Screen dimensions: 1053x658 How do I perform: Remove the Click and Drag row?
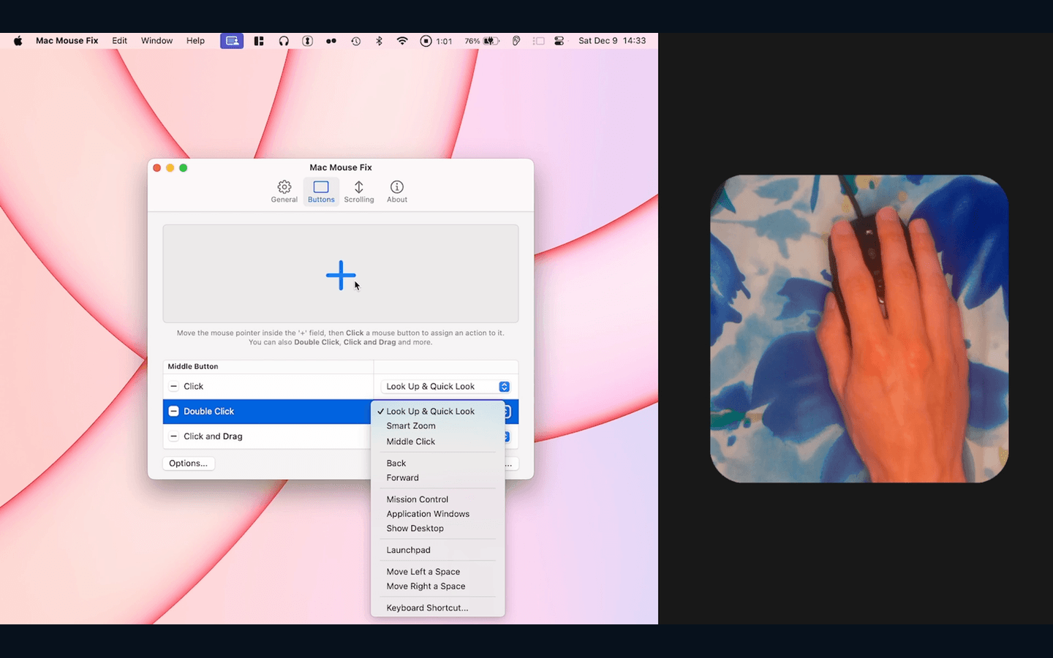pyautogui.click(x=173, y=436)
